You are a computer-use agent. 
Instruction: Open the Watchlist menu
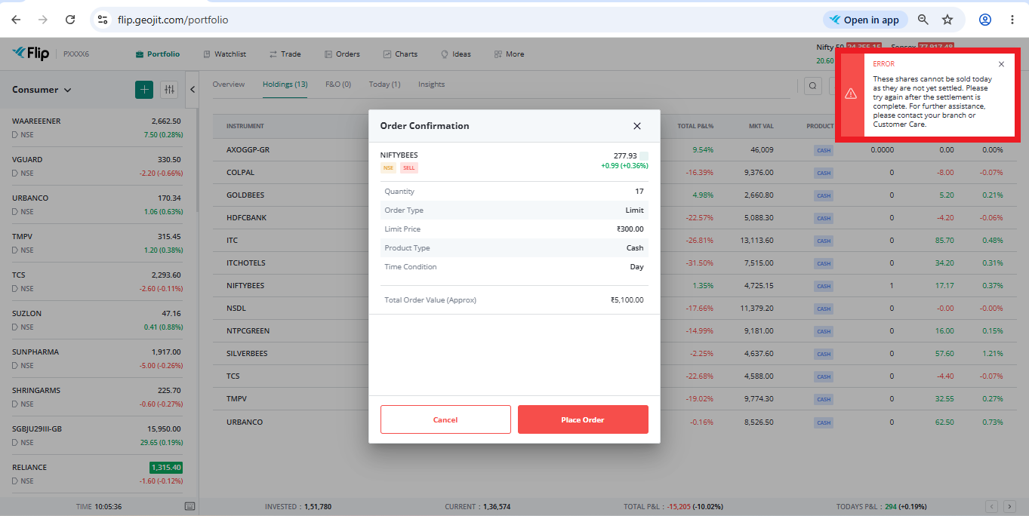225,54
